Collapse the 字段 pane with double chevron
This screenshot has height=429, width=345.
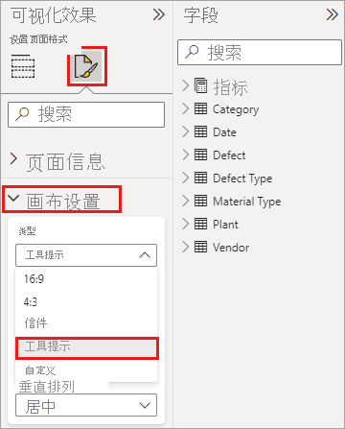point(332,14)
